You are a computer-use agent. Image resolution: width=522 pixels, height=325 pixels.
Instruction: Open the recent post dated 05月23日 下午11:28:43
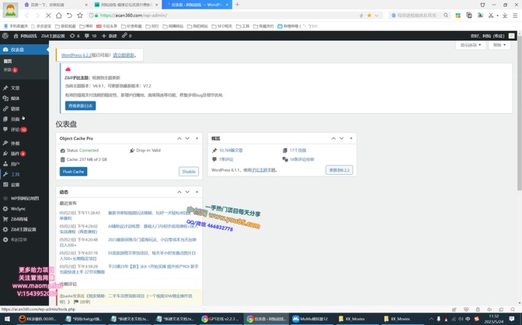pos(149,213)
